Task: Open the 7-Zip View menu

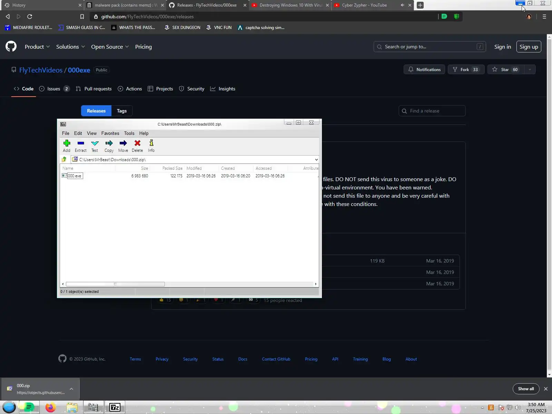Action: pyautogui.click(x=92, y=133)
